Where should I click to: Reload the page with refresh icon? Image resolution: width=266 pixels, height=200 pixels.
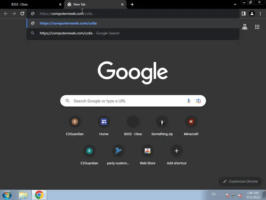click(22, 14)
